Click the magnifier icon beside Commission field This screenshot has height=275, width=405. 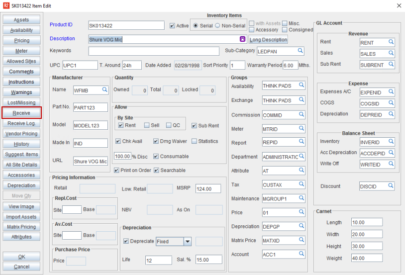coord(302,114)
